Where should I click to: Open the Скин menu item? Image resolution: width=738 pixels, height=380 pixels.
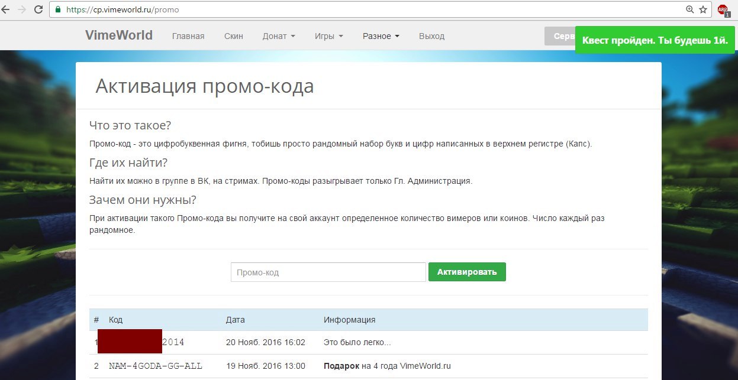234,36
